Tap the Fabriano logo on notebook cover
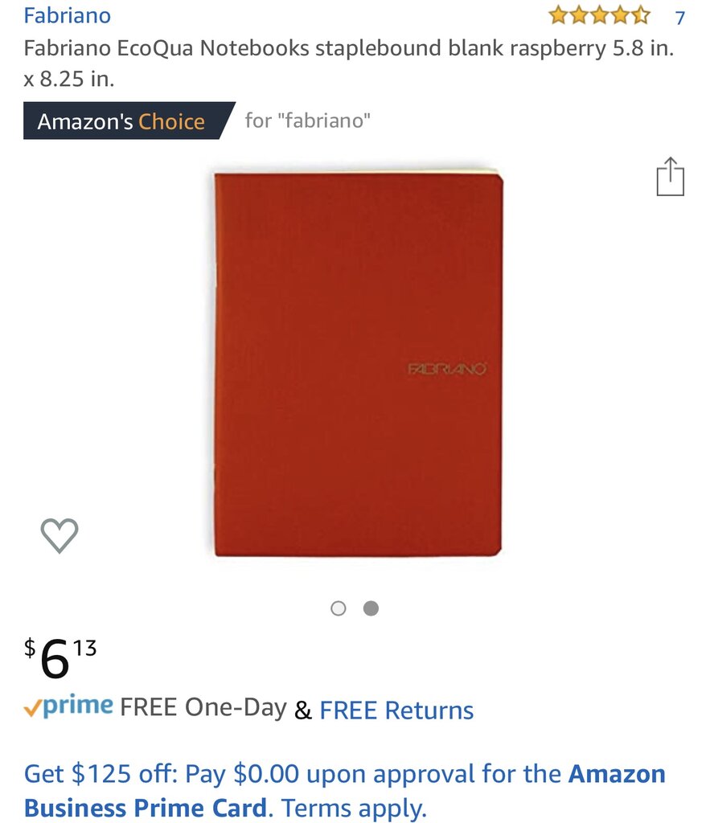710x823 pixels. [x=447, y=369]
